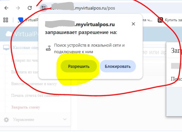Image resolution: width=182 pixels, height=132 pixels.
Task: Click the address bar URL field
Action: pyautogui.click(x=110, y=8)
